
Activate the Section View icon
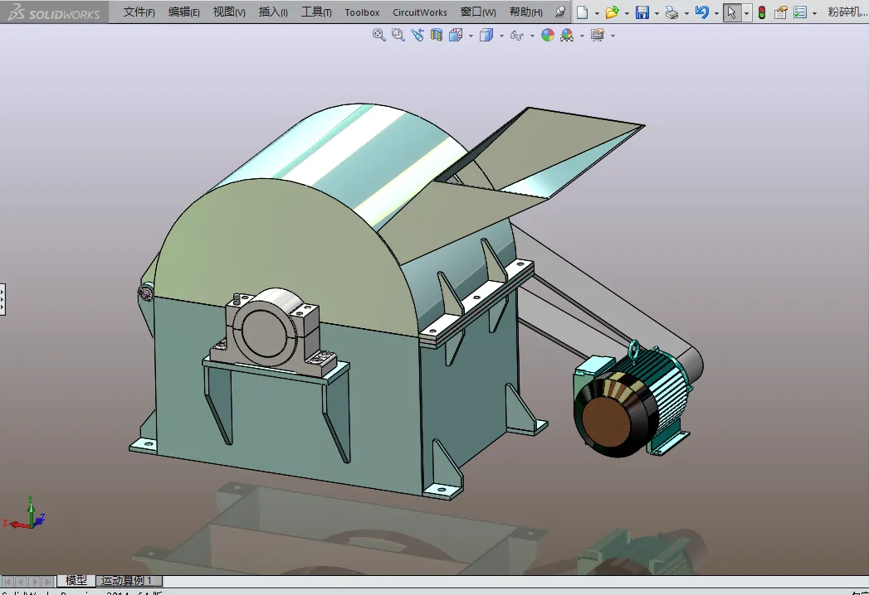[437, 35]
